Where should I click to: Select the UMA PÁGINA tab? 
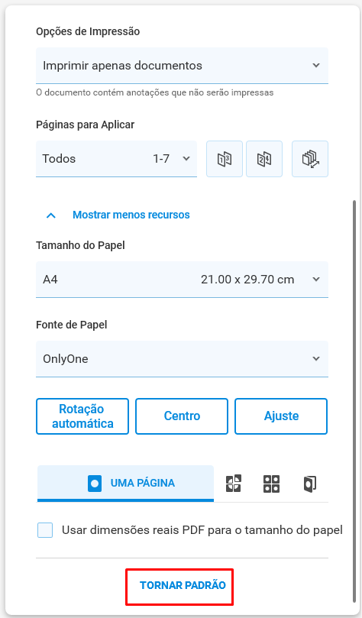[126, 484]
